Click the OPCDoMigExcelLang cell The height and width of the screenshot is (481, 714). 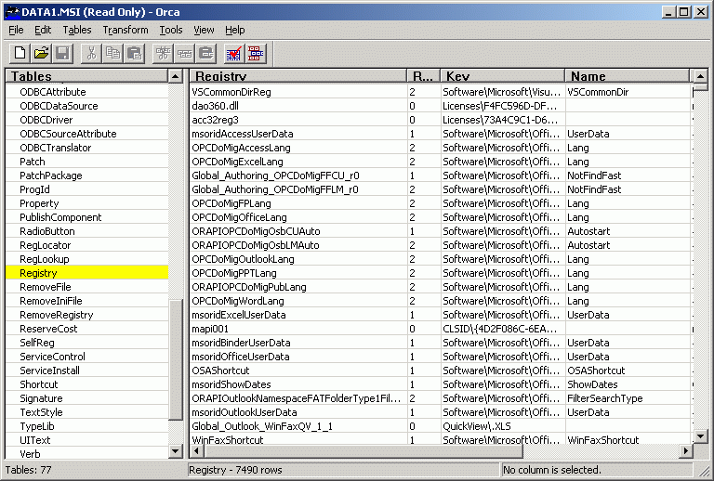298,162
